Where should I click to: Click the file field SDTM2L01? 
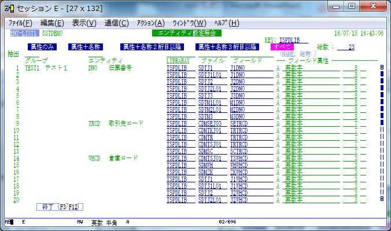coord(212,109)
